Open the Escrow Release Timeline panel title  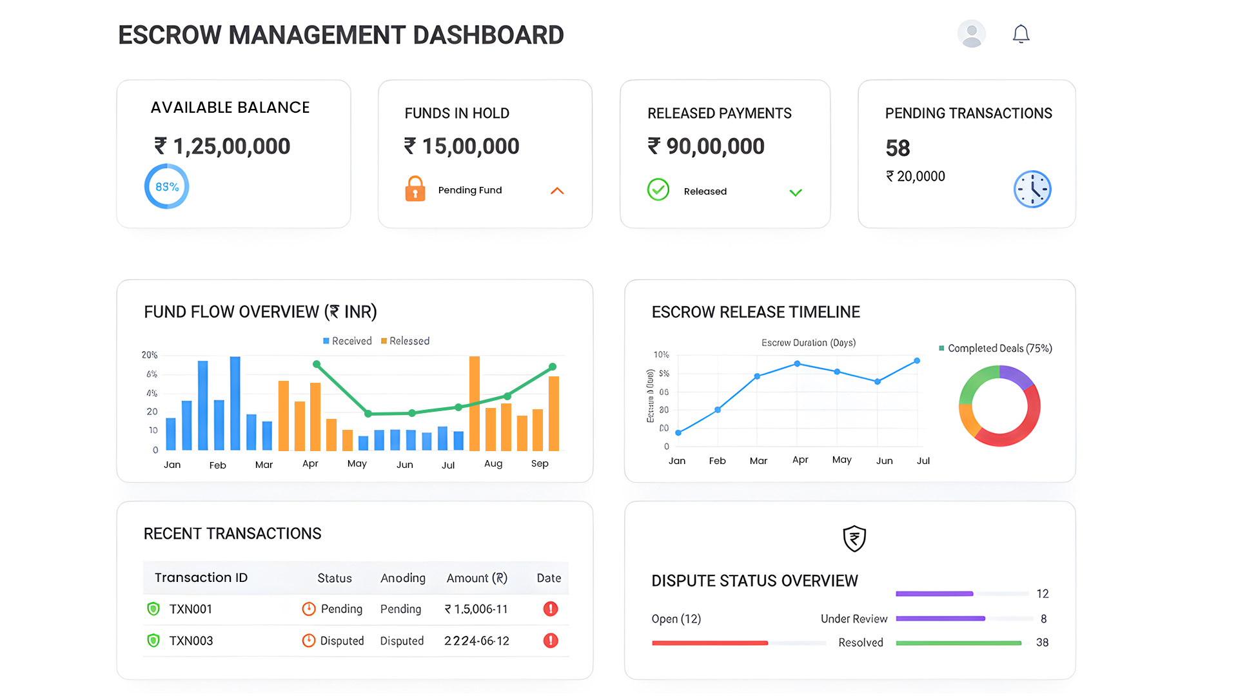[x=755, y=311]
